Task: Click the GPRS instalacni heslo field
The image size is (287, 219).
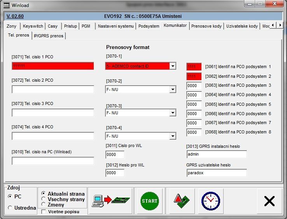Action: pos(217,154)
